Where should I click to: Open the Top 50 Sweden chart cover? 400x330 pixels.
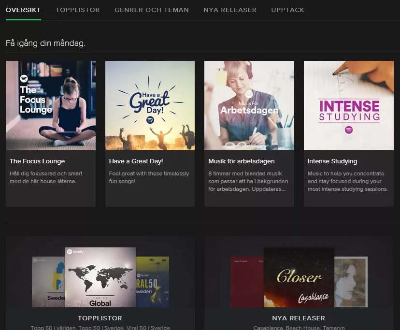tap(48, 282)
